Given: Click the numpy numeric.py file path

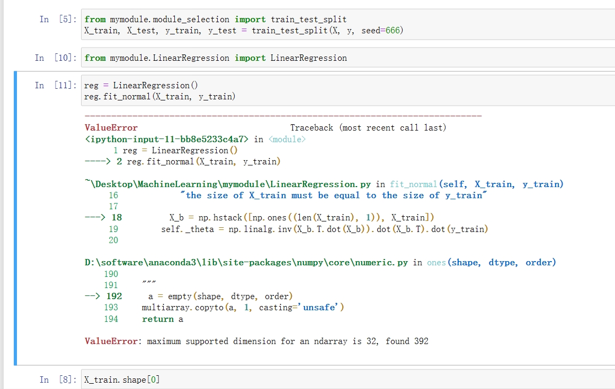Looking at the screenshot, I should (x=246, y=263).
